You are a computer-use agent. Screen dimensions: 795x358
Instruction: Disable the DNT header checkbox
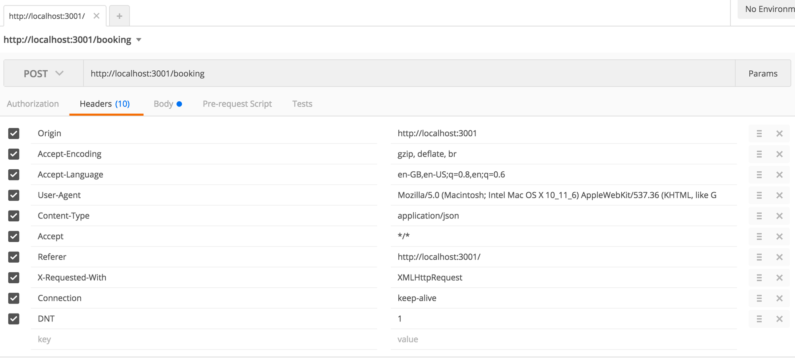pyautogui.click(x=14, y=319)
